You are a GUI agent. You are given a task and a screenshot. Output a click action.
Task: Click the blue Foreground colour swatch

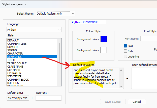[104, 39]
